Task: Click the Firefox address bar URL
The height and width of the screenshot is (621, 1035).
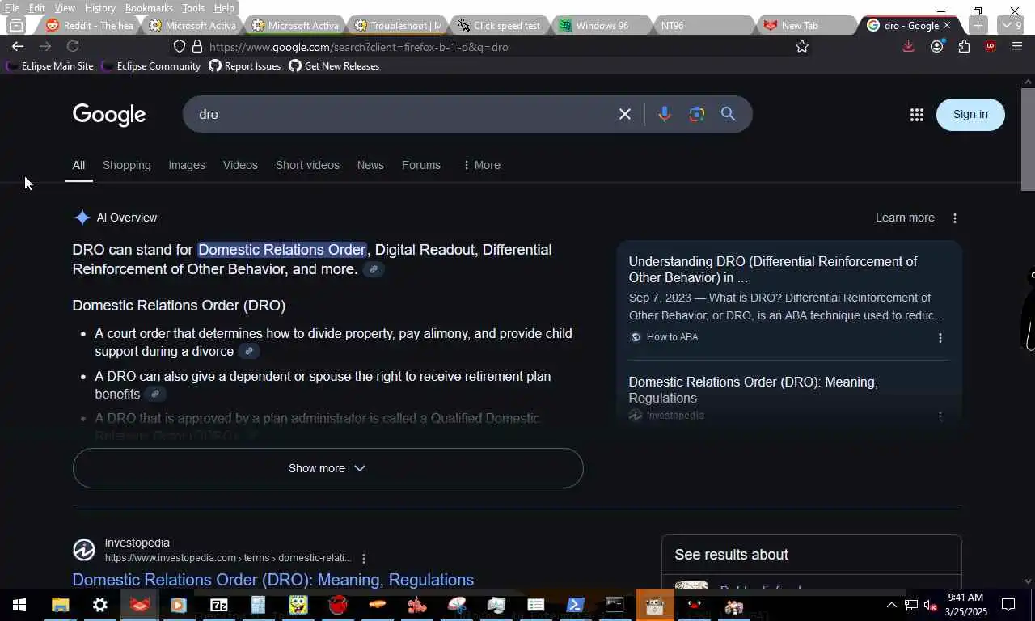Action: [x=359, y=47]
